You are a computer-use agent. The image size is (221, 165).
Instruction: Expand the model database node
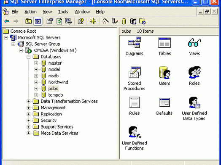click(x=36, y=69)
